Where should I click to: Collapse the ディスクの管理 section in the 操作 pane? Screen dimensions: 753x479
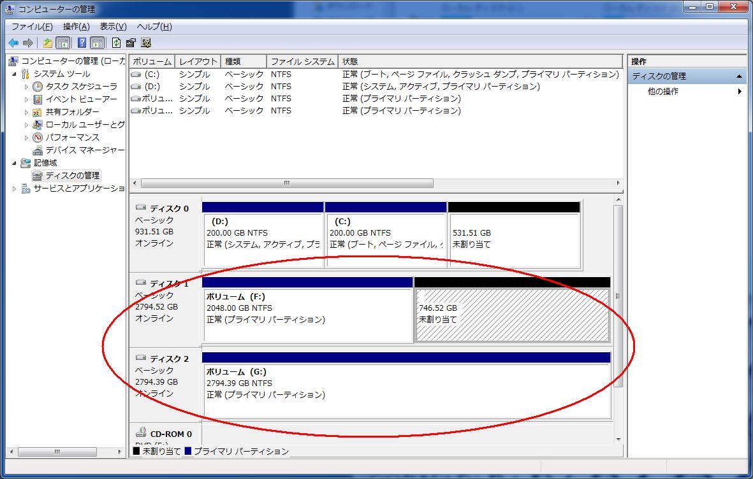[x=739, y=76]
